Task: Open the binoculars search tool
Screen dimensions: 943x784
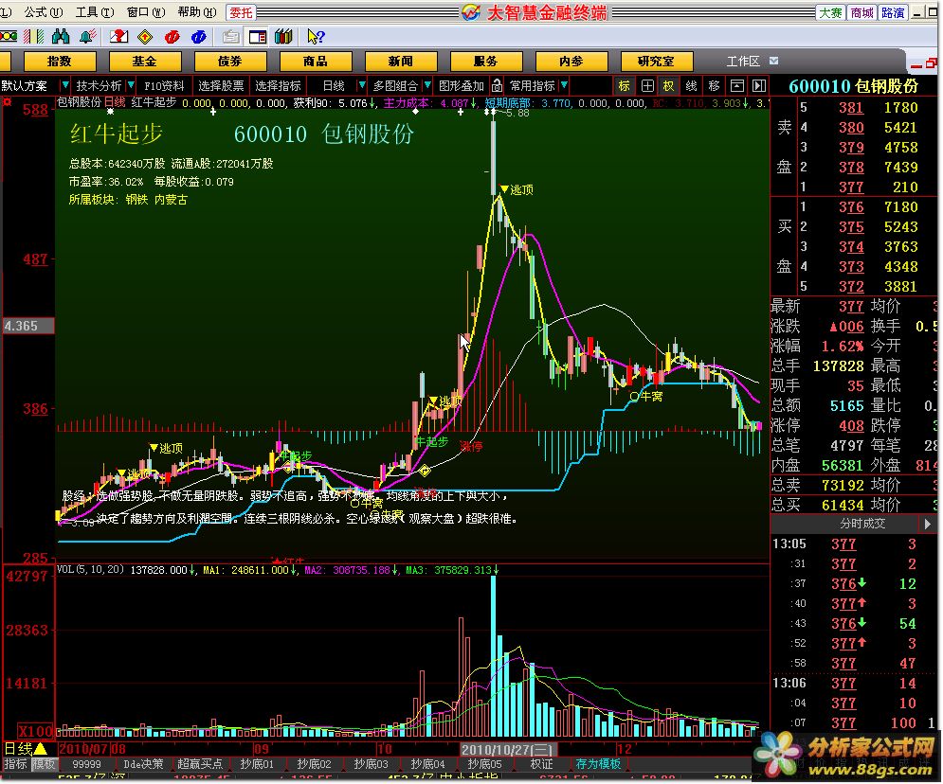Action: pyautogui.click(x=60, y=37)
